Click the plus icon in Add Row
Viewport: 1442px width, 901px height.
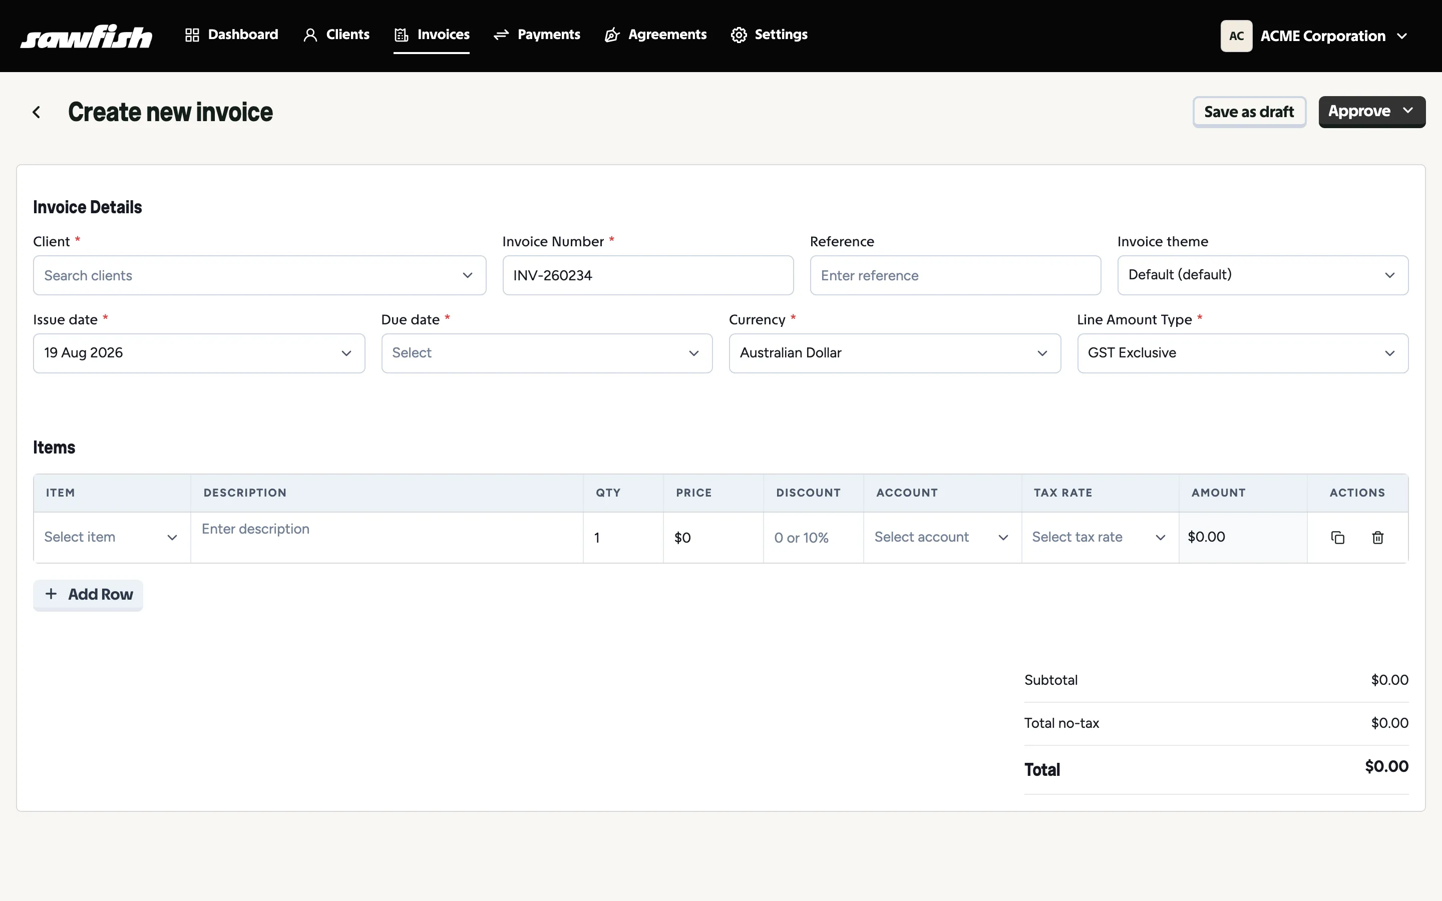[51, 594]
